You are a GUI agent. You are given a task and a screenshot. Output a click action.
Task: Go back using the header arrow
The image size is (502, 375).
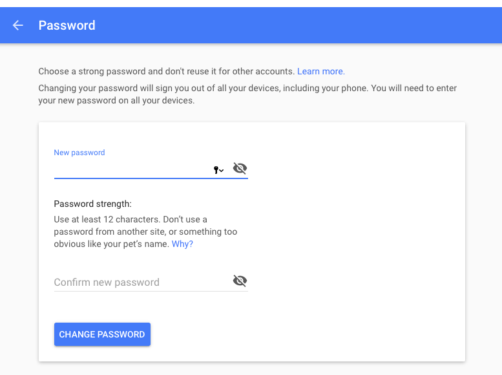18,25
